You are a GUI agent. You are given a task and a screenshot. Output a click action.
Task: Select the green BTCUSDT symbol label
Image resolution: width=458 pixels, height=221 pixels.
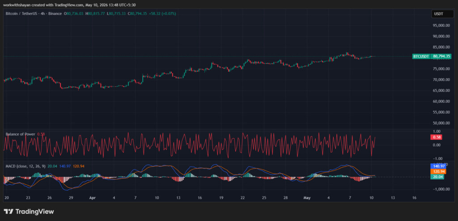421,56
